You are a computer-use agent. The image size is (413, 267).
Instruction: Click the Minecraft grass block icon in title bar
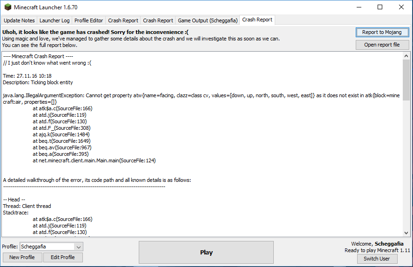click(8, 7)
